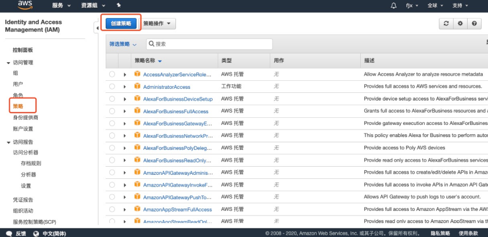Screen dimensions: 488x237
Task: Select the AlexaForBusinessGatewayE radio button
Action: coord(112,123)
